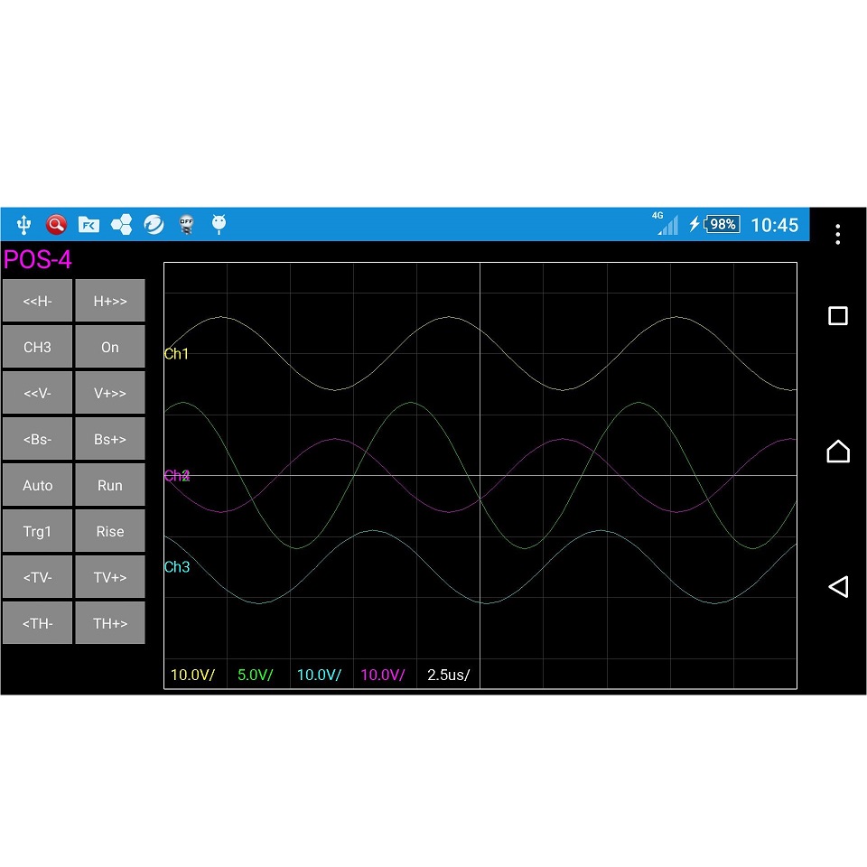Toggle the Run acquisition button
Viewport: 867px width, 867px height.
[110, 485]
